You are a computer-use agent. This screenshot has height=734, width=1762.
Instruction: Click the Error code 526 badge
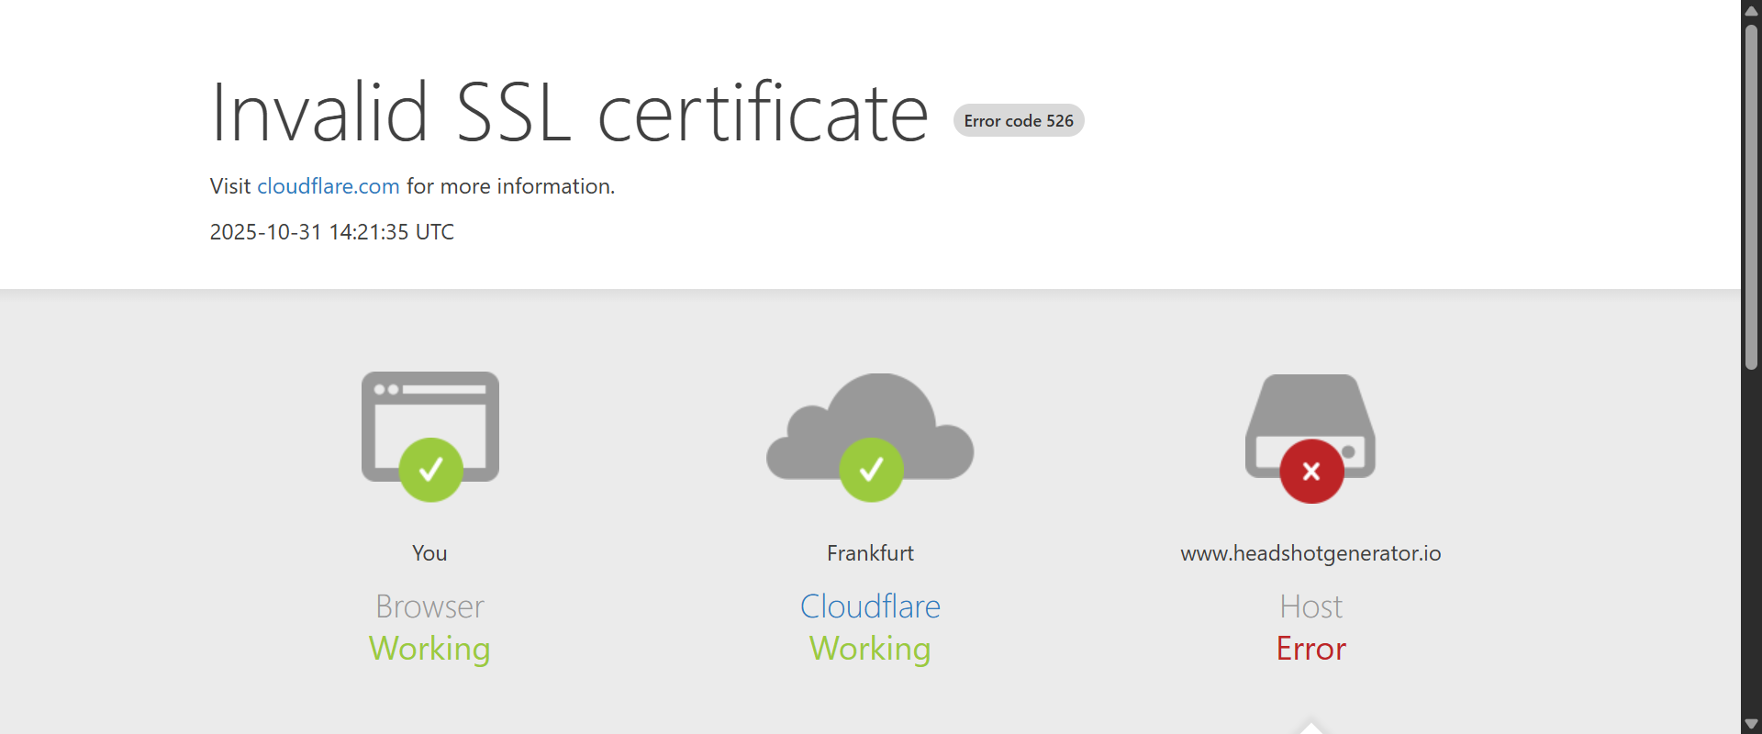pos(1019,121)
